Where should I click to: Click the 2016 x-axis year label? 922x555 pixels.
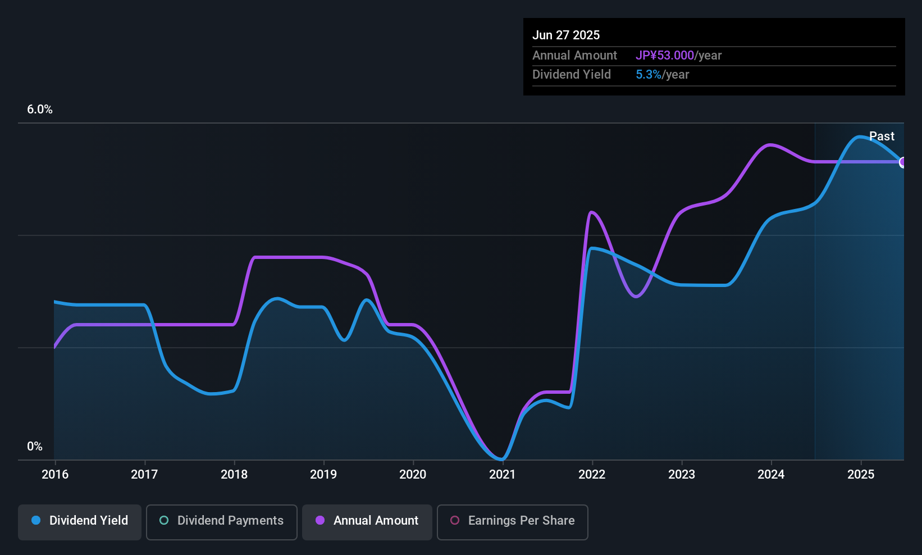point(55,475)
